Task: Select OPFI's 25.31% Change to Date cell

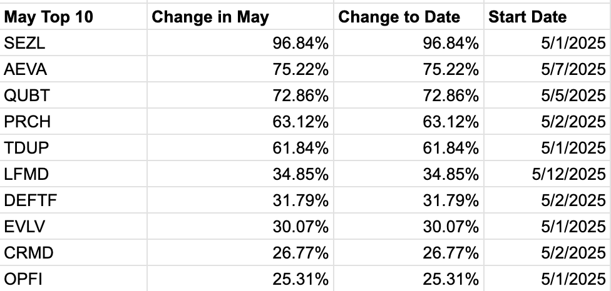Action: pyautogui.click(x=409, y=279)
